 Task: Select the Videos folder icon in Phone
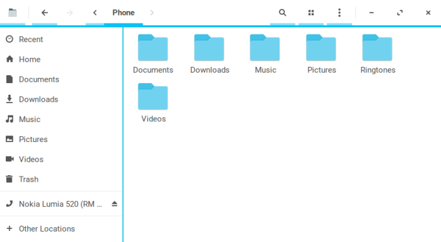click(153, 97)
